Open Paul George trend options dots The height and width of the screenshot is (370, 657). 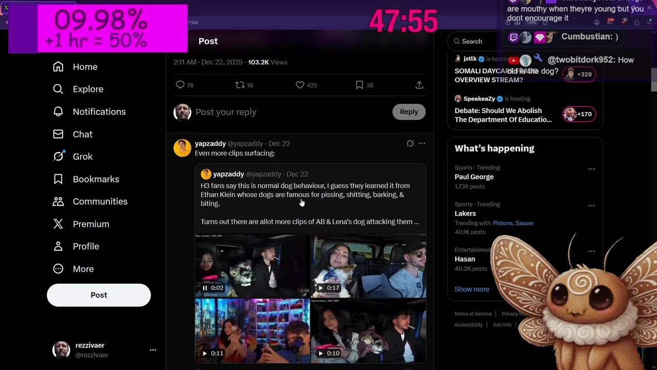coord(591,169)
